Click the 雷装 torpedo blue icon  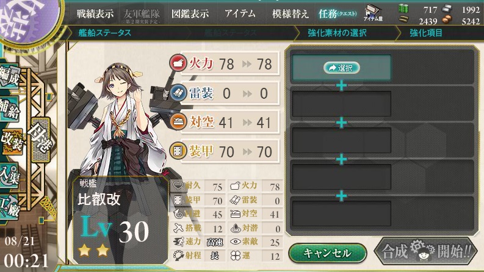[178, 92]
